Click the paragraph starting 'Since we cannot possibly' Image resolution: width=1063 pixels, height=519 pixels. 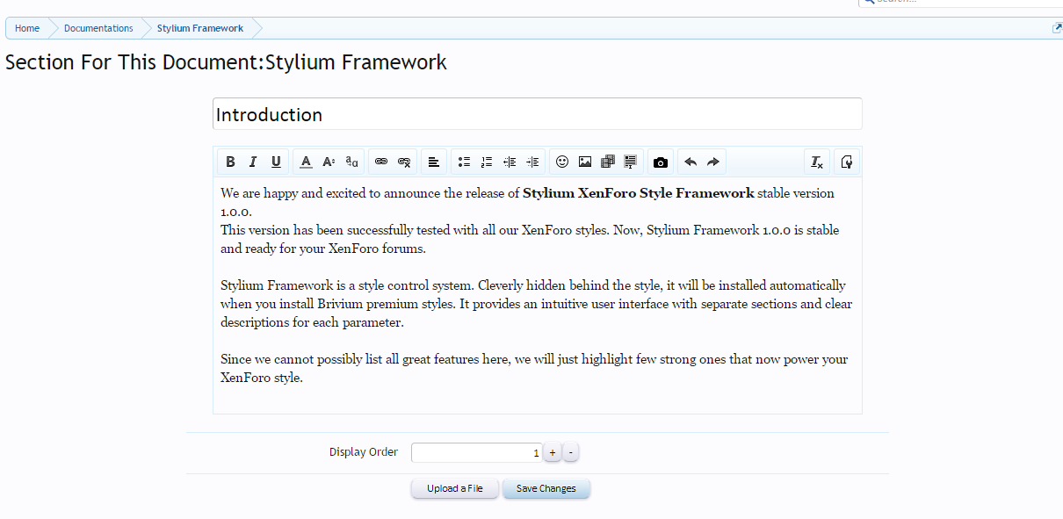(534, 369)
